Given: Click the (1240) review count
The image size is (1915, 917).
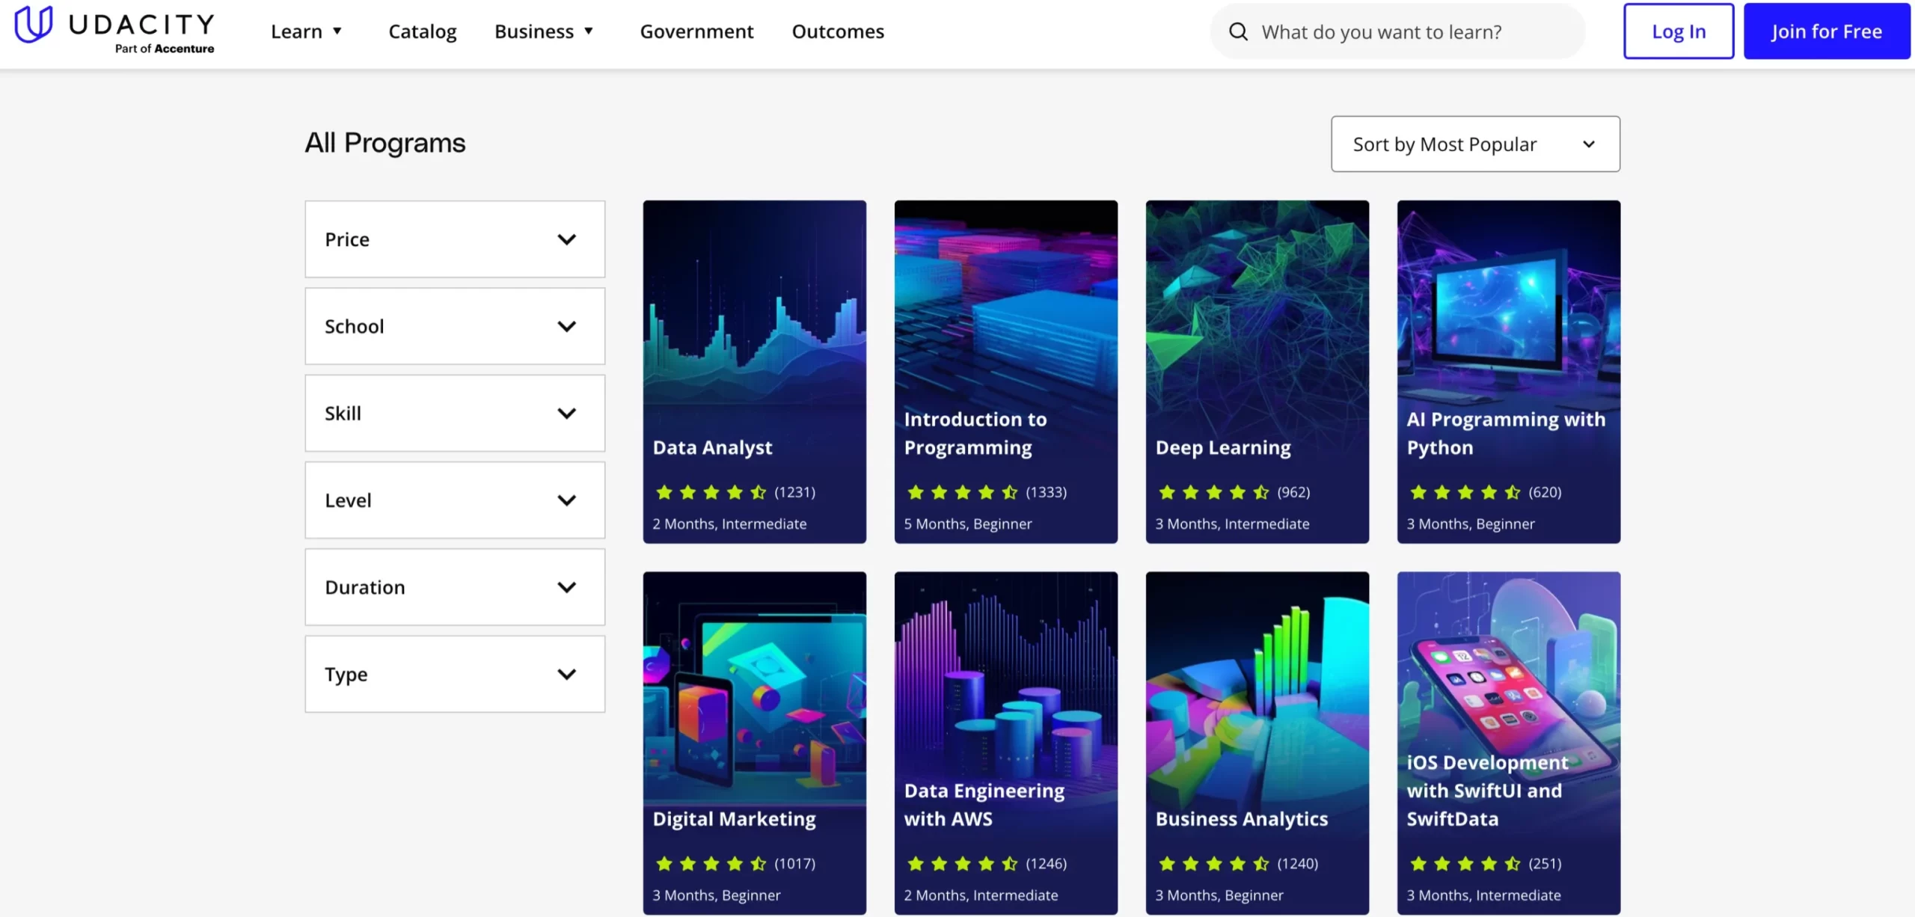Looking at the screenshot, I should click(1297, 864).
